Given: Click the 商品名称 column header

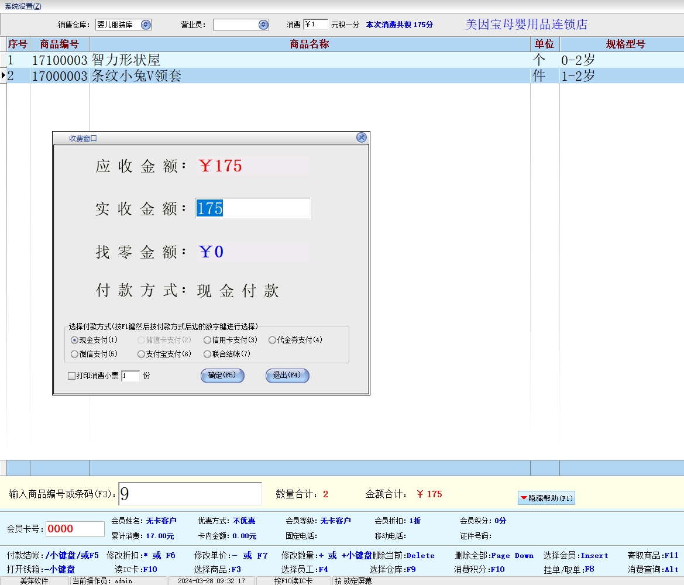Looking at the screenshot, I should click(x=309, y=44).
